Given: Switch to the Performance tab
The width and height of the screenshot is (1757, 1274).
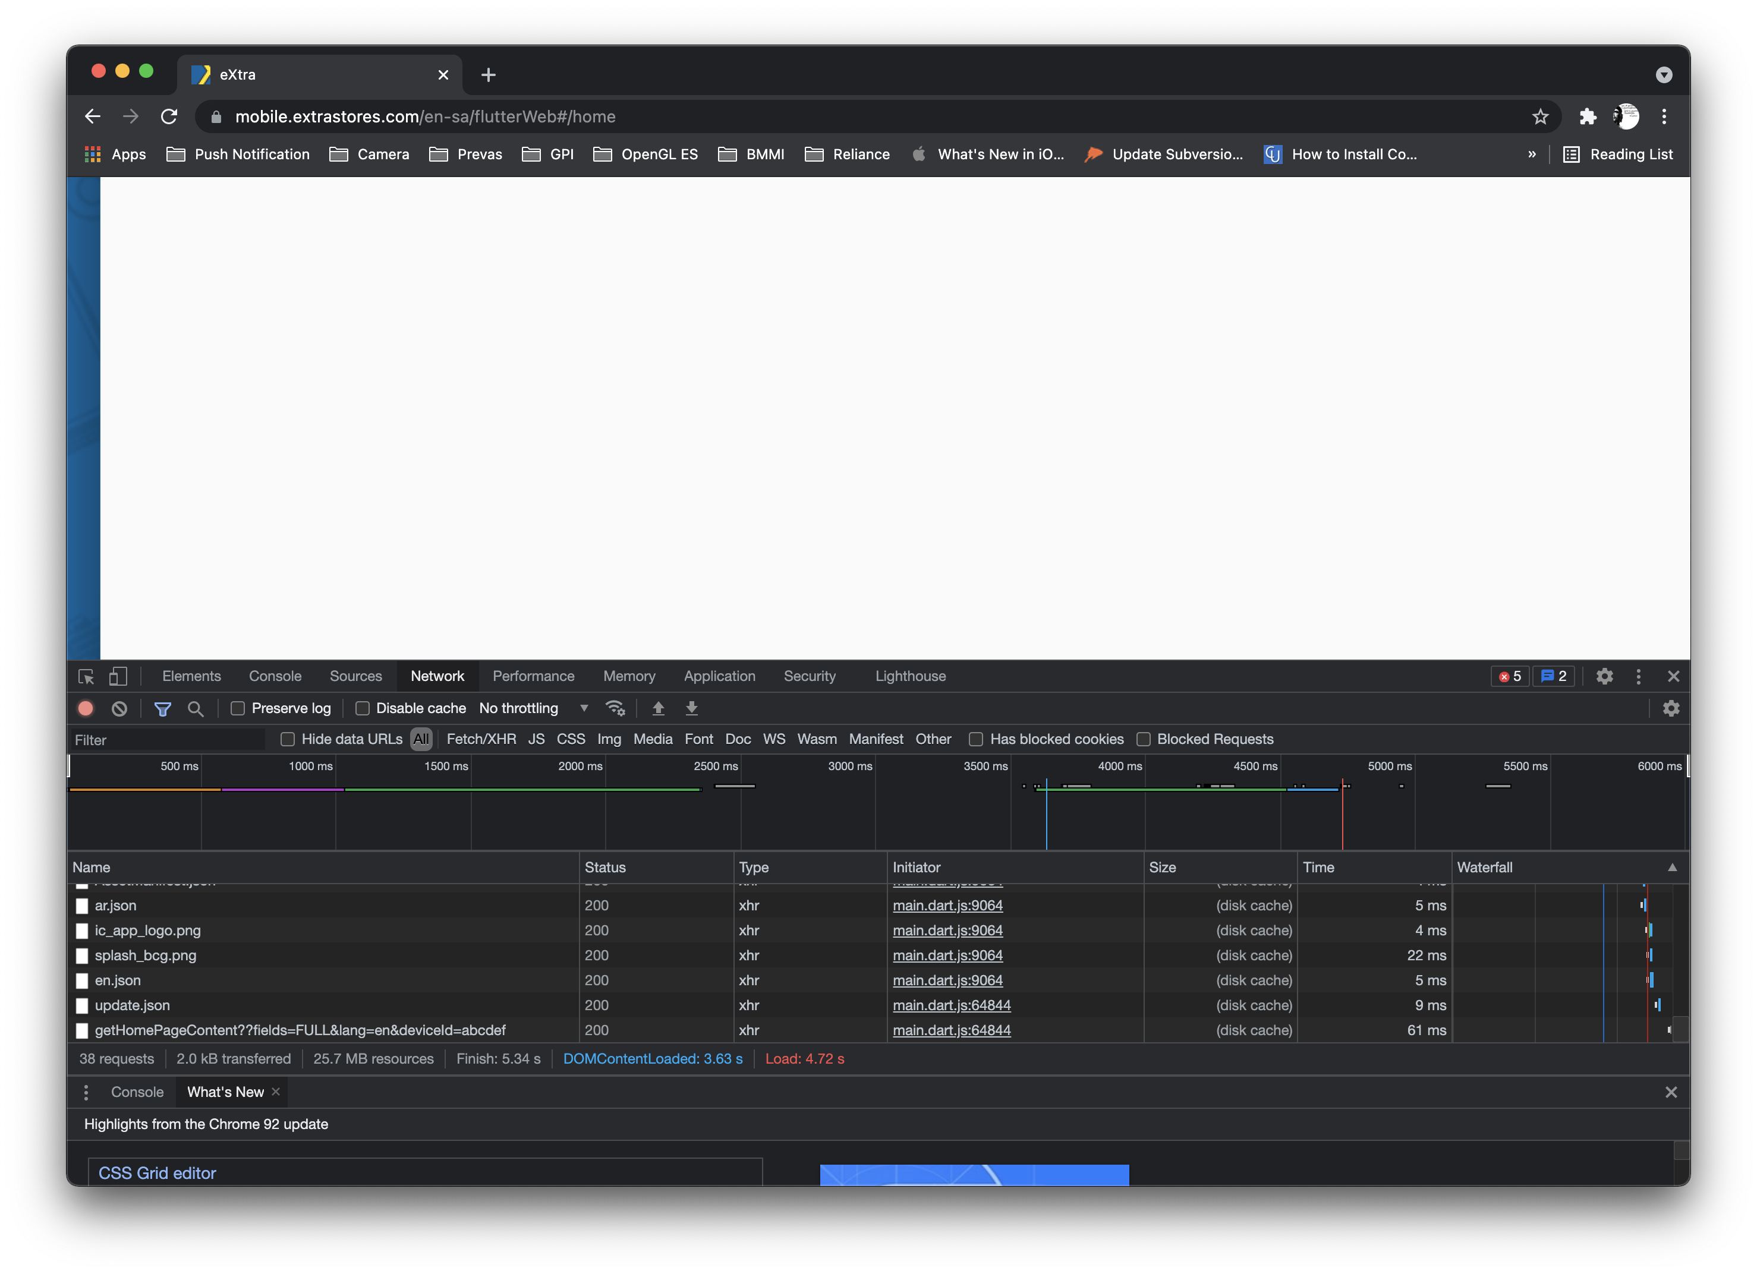Looking at the screenshot, I should coord(533,676).
